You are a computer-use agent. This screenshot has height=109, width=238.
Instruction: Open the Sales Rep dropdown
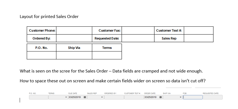pos(102,97)
